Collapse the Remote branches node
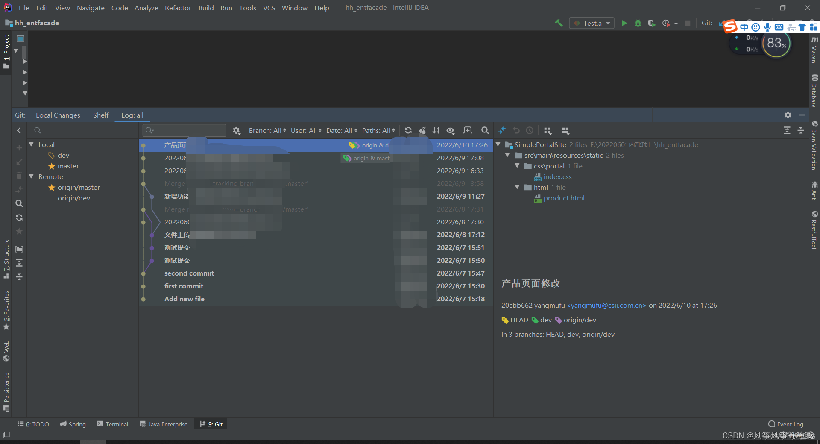 pos(31,176)
